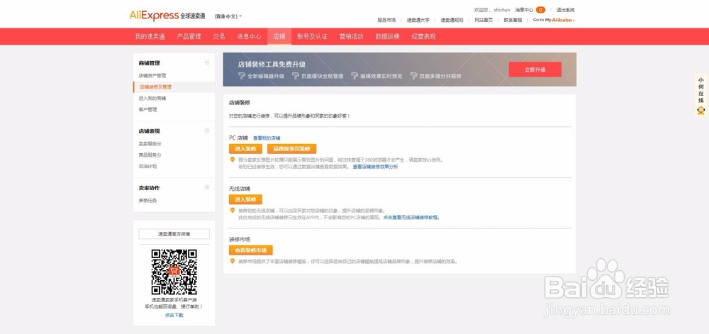
Task: Open the 服务市场 link
Action: [x=386, y=20]
